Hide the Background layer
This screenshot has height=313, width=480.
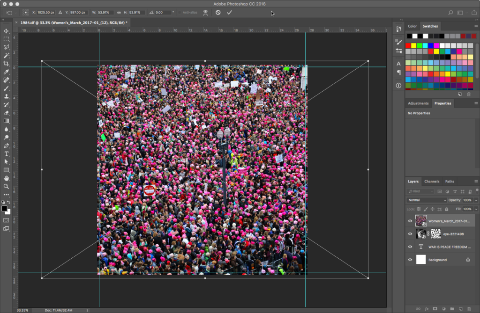(x=410, y=260)
